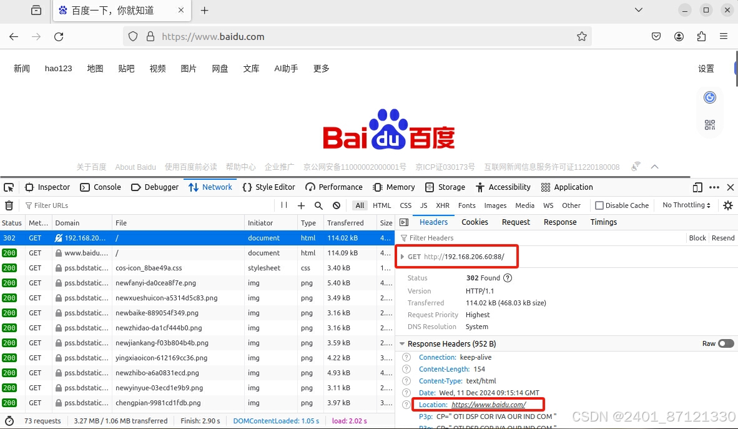738x429 pixels.
Task: Open new browser tab
Action: pos(204,11)
